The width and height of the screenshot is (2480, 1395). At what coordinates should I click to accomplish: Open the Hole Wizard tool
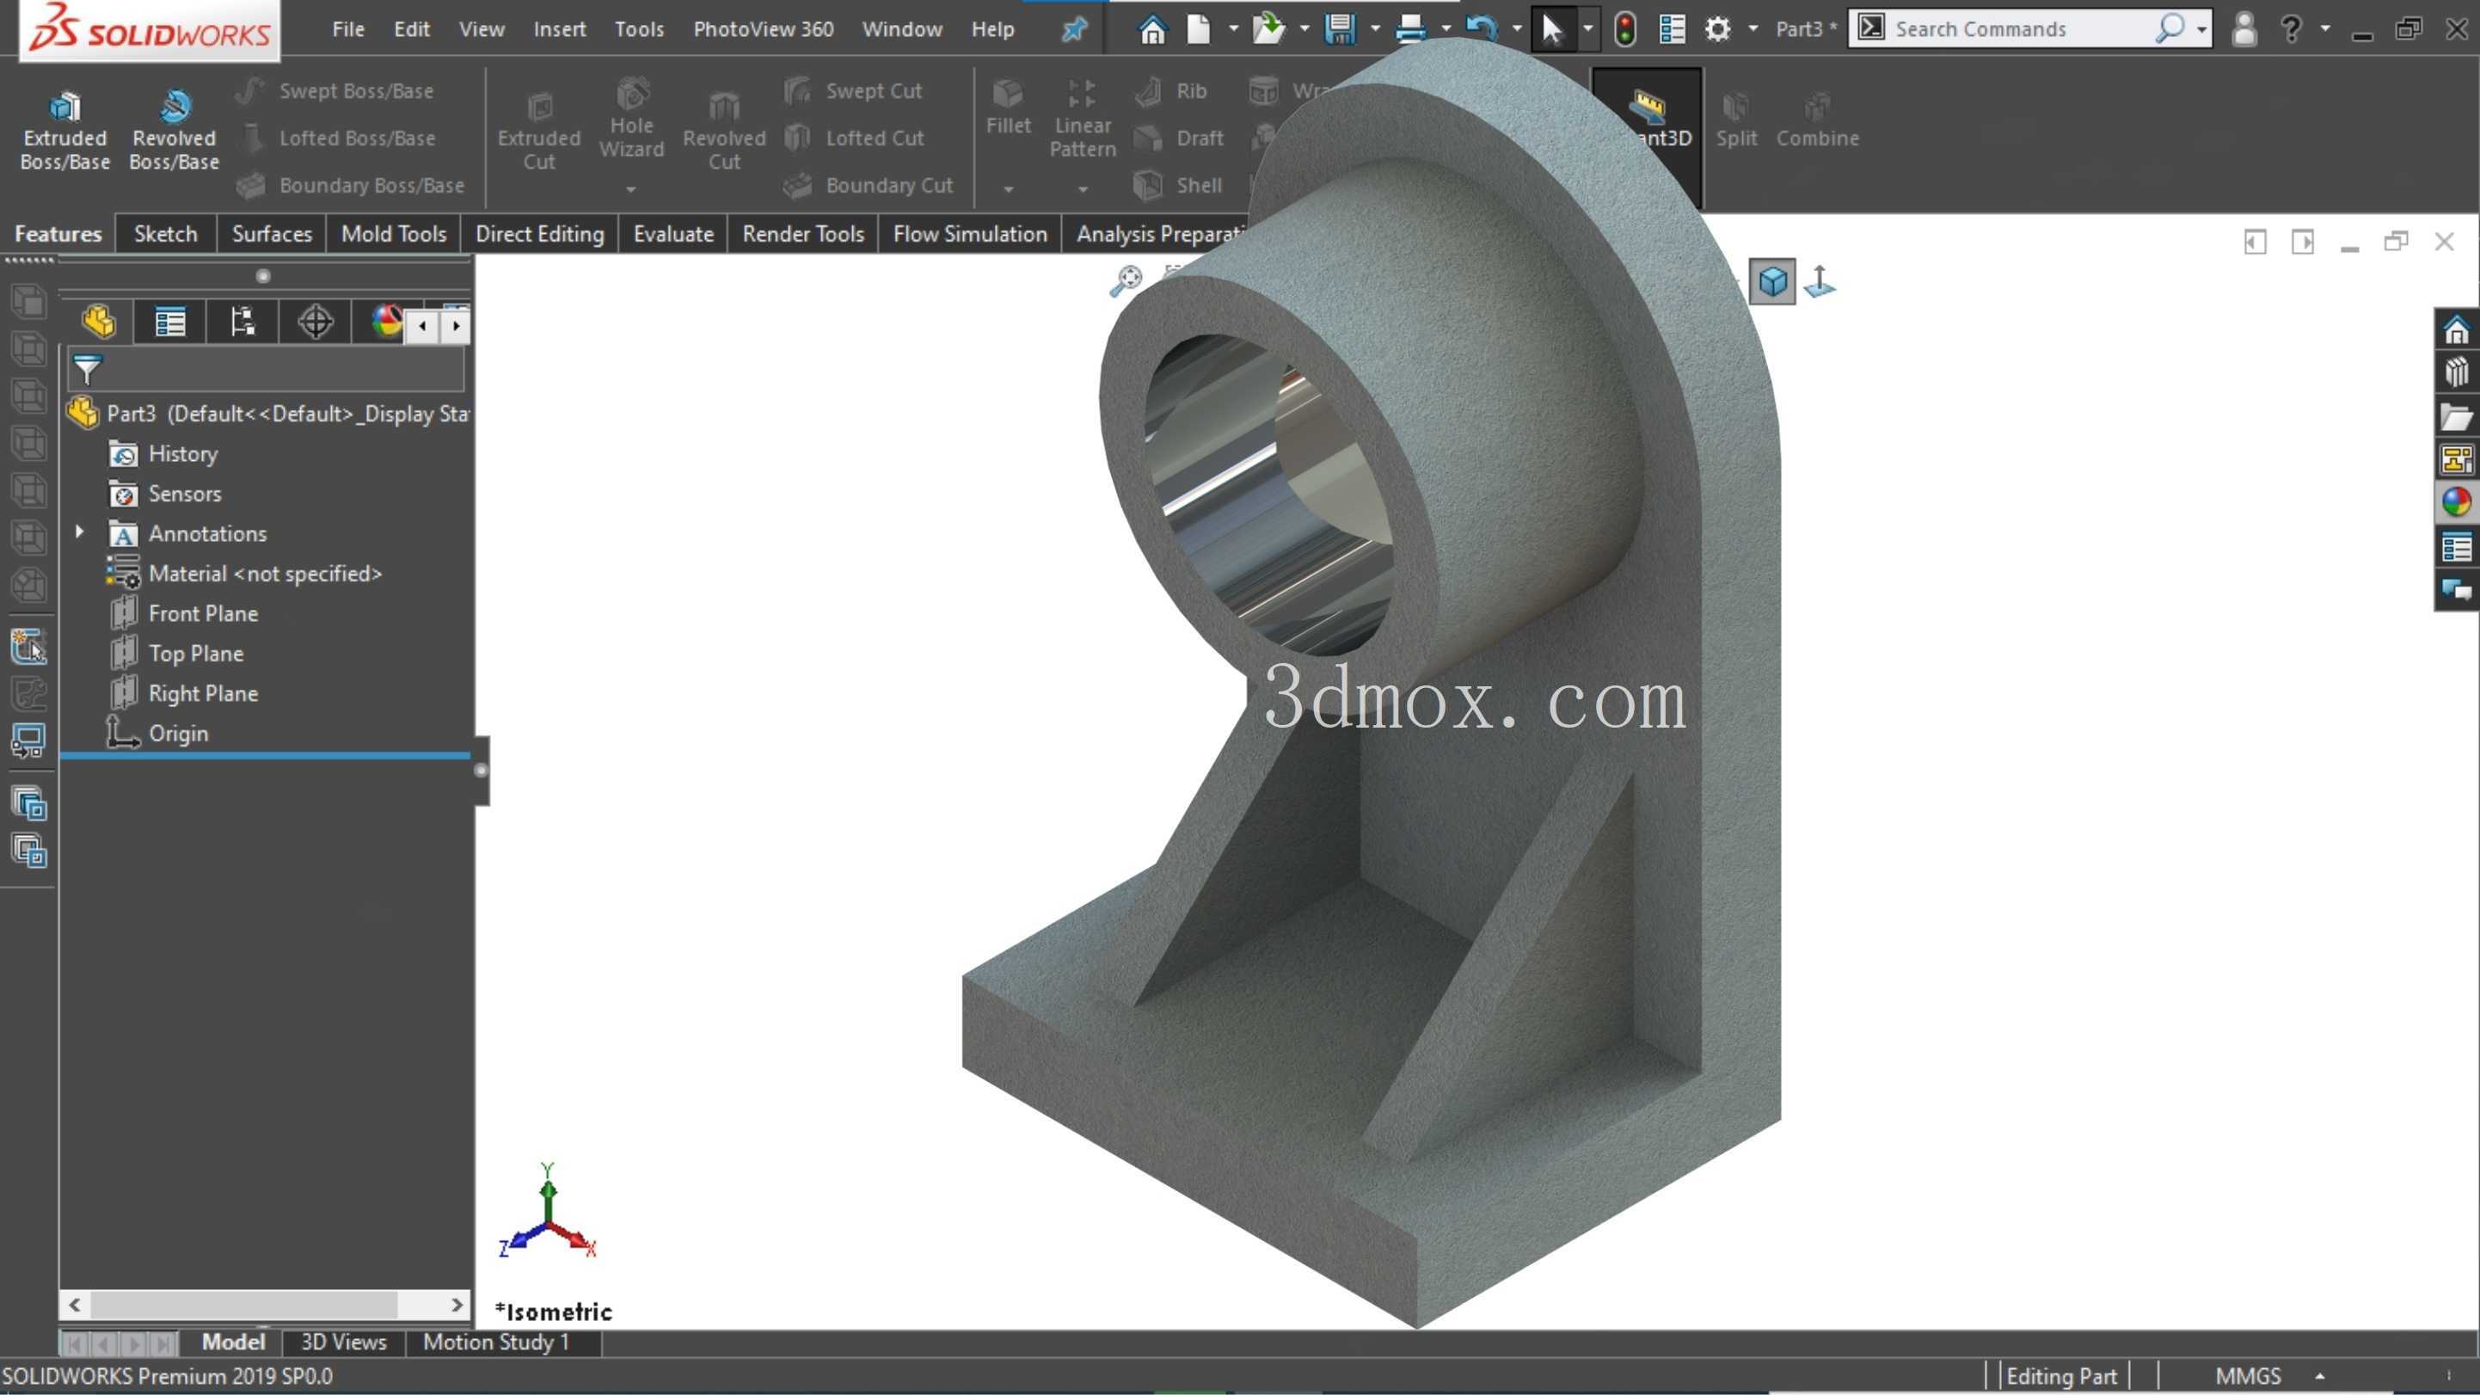coord(631,119)
